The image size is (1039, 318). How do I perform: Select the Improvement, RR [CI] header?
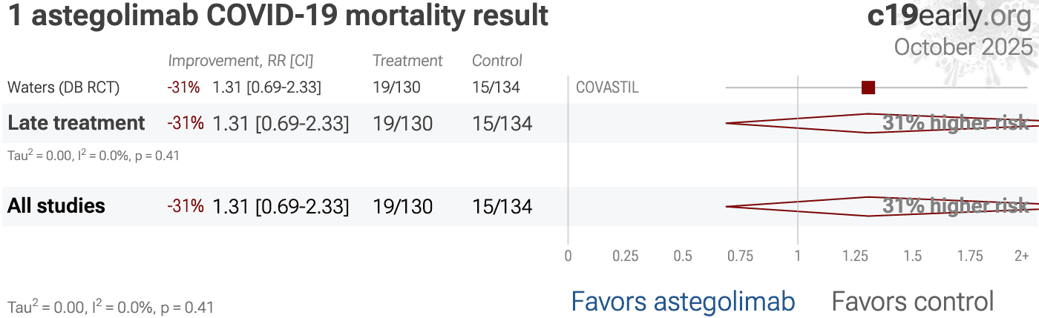point(240,61)
